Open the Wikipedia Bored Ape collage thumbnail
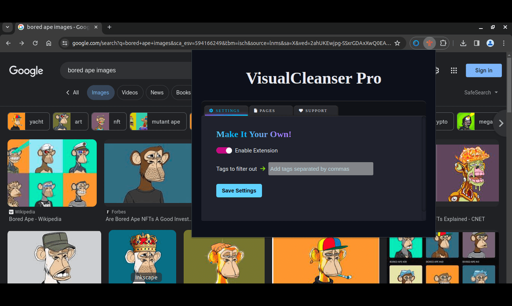 coord(52,173)
